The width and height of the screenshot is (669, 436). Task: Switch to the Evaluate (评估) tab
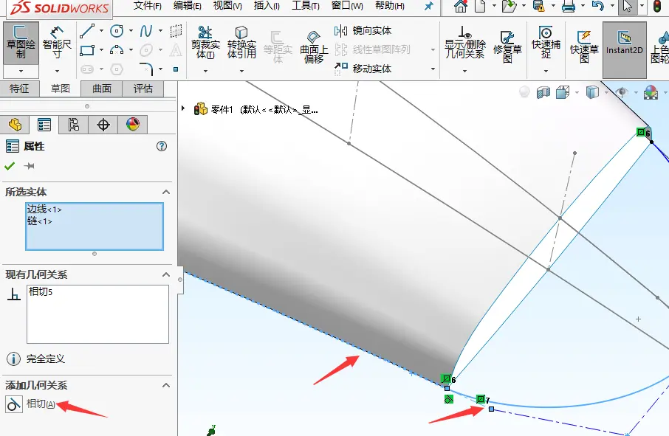(143, 89)
